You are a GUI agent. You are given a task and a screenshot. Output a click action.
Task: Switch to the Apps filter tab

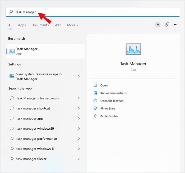(x=22, y=25)
